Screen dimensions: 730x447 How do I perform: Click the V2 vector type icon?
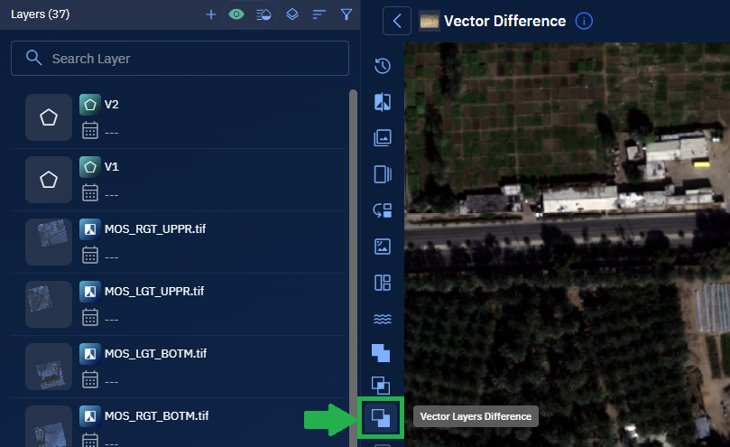pos(90,105)
